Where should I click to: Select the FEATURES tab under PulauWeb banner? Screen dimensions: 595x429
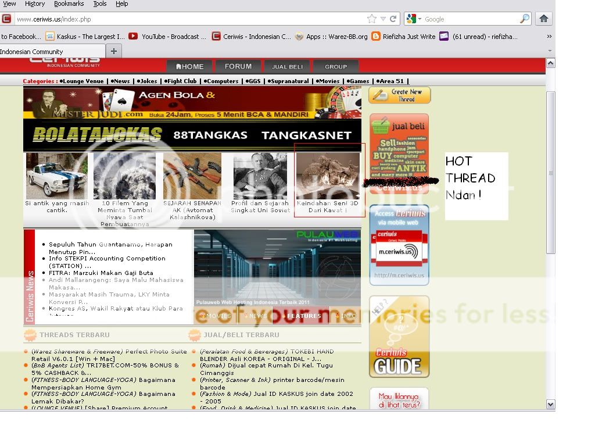301,316
